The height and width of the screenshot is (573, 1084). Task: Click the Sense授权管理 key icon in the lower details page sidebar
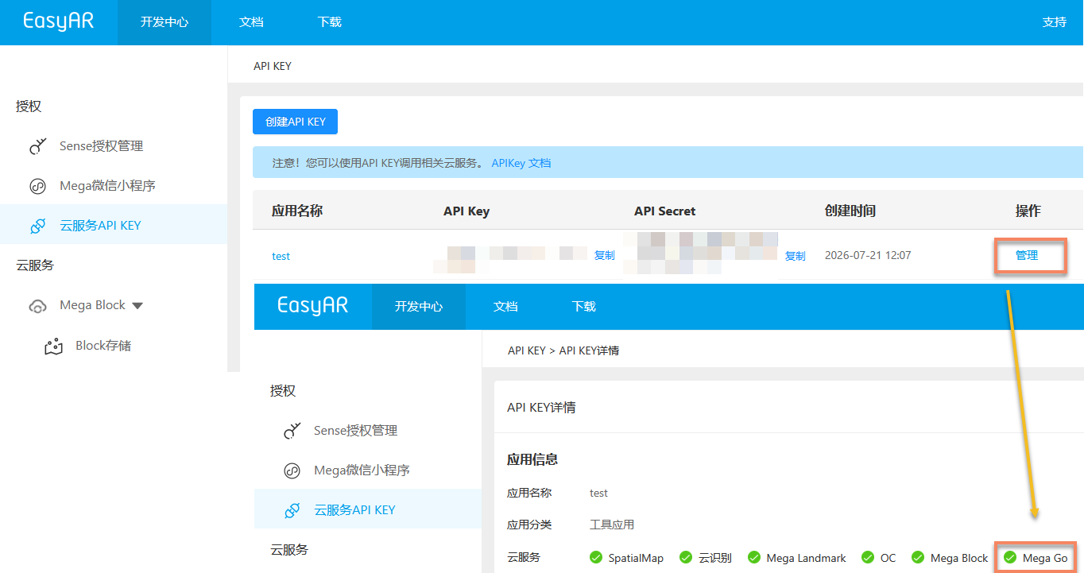coord(292,431)
